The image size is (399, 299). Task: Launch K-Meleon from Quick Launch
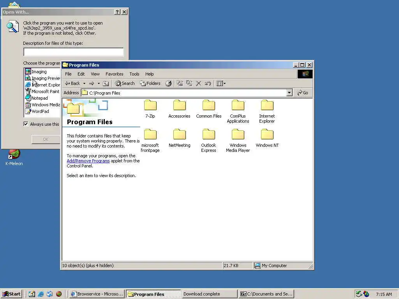(x=59, y=294)
